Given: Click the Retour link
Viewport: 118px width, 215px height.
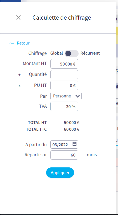Looking at the screenshot, I should click(23, 43).
